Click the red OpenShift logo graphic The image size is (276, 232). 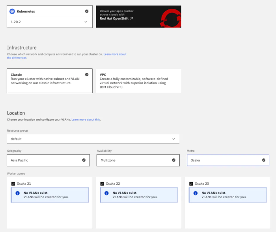pyautogui.click(x=171, y=18)
